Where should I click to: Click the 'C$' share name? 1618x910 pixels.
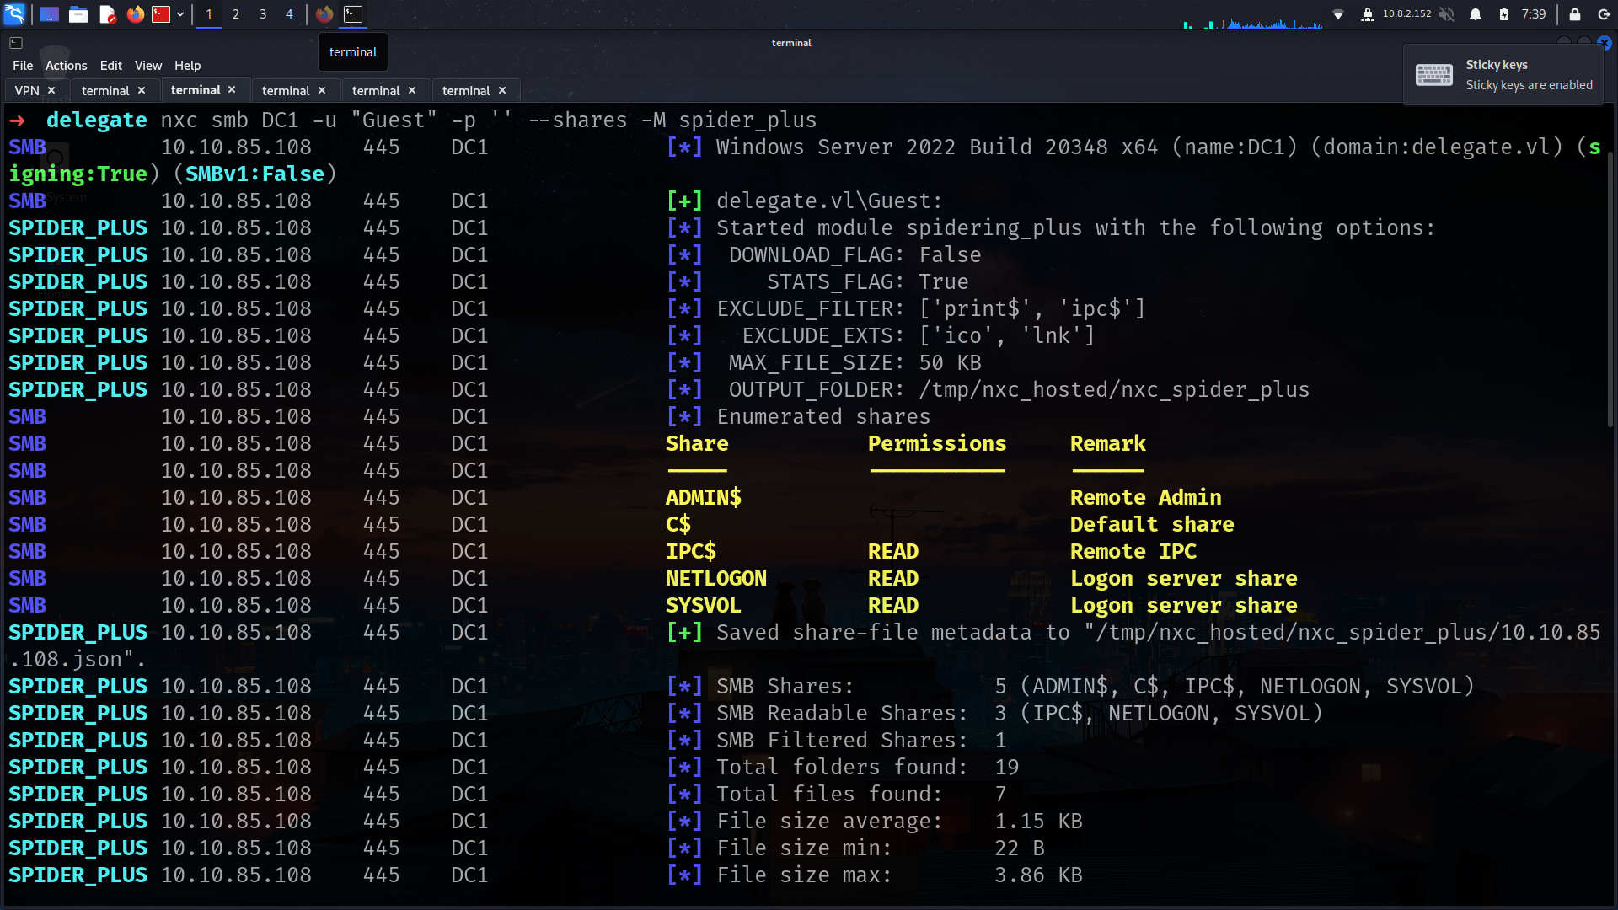[678, 525]
